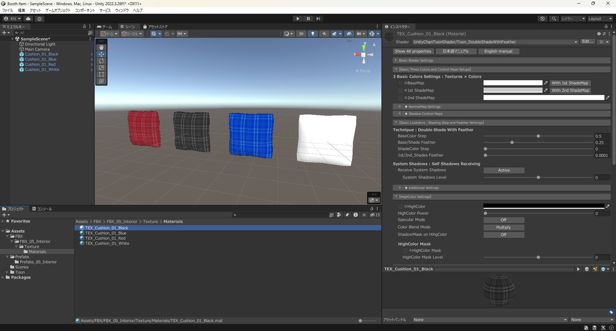Screen dimensions: 616x331
Task: Pick 1st ShadeMap color with eyedropper
Action: 546,90
